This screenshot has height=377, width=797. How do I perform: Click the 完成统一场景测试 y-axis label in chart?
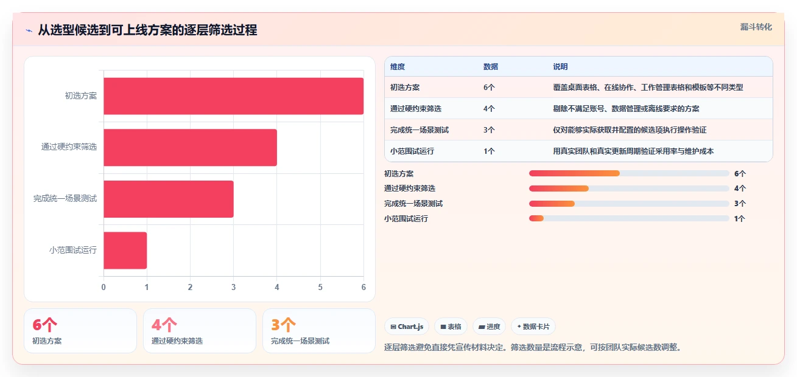coord(65,199)
